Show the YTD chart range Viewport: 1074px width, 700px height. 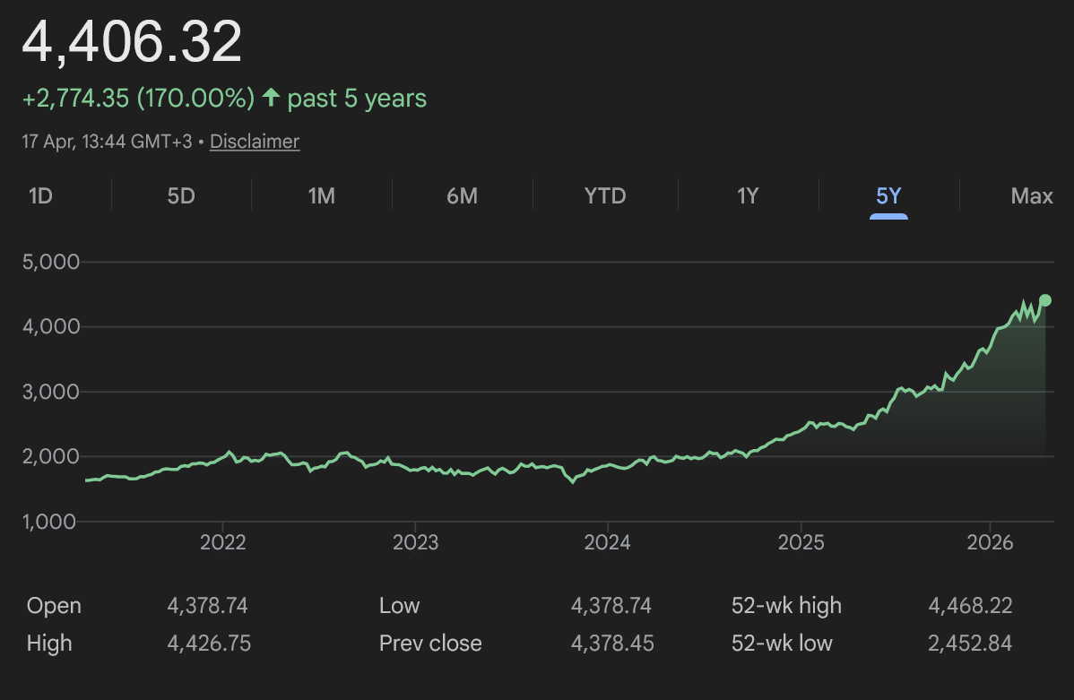click(605, 196)
